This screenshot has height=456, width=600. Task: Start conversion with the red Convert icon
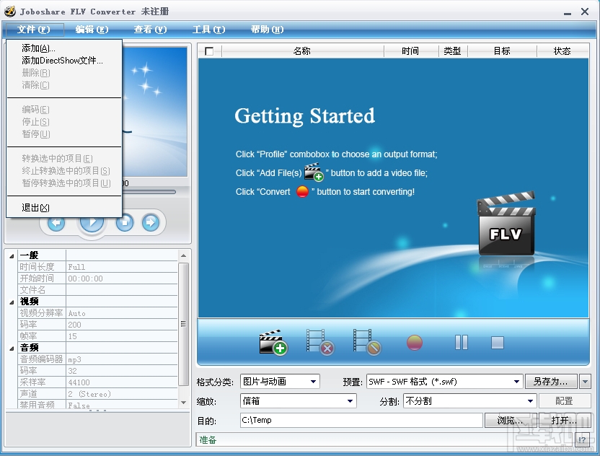coord(414,341)
